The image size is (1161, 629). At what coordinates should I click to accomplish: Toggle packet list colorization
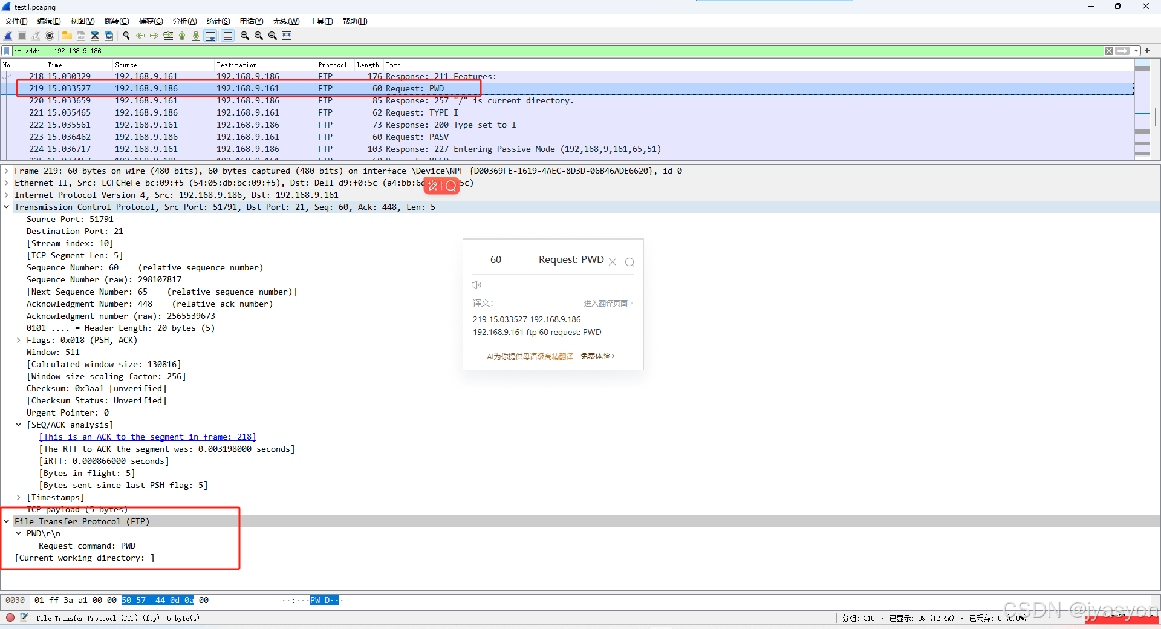[227, 36]
